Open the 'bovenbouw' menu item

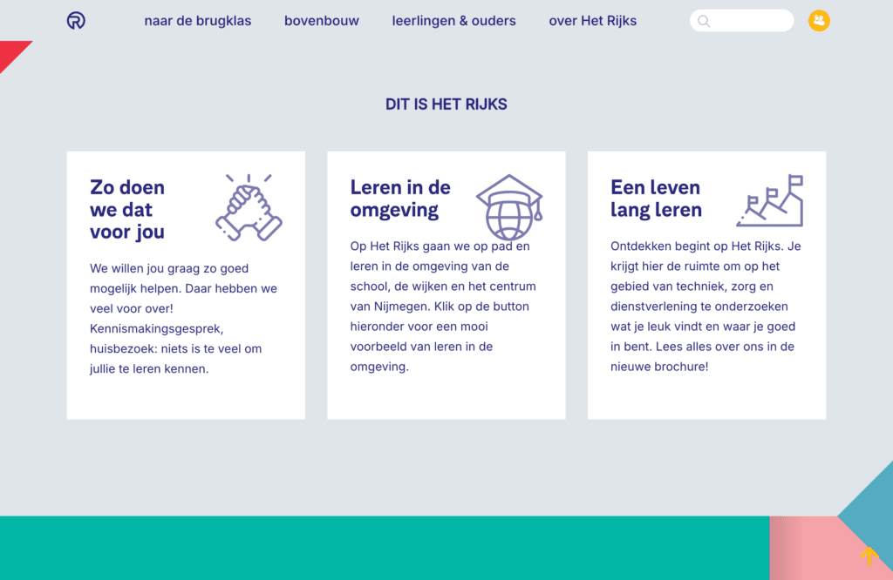click(x=322, y=20)
